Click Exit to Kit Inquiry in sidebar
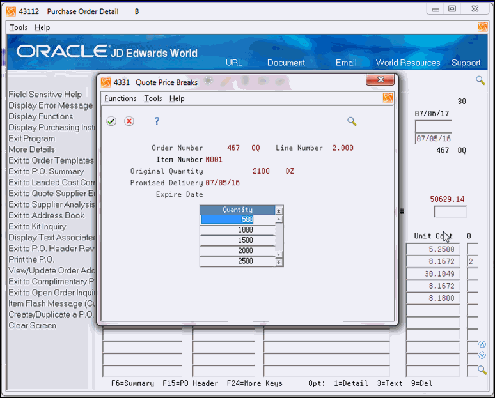Viewport: 495px width, 398px height. (38, 227)
